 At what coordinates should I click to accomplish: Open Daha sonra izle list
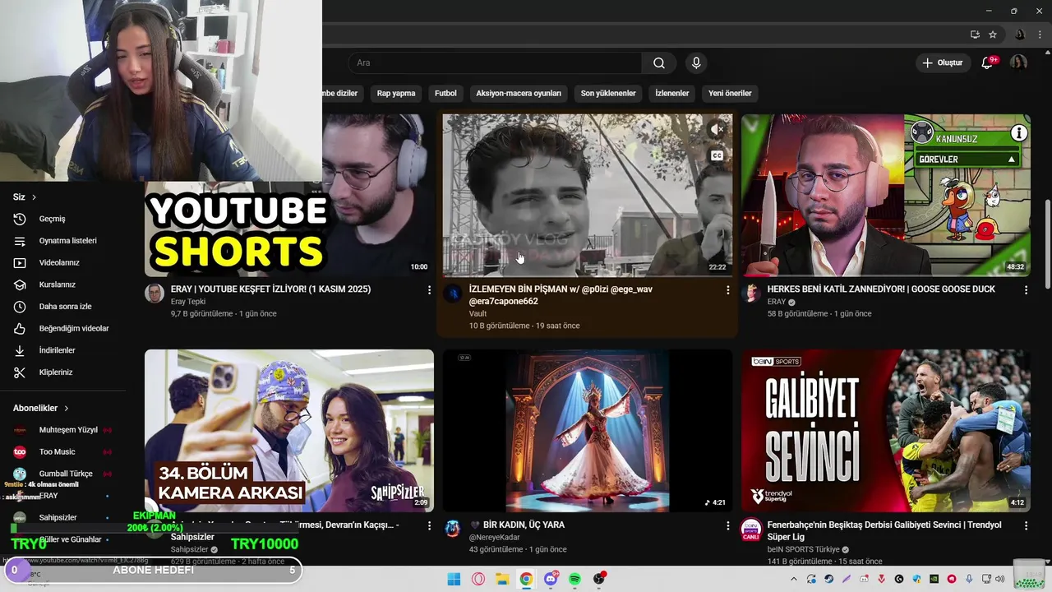(66, 306)
